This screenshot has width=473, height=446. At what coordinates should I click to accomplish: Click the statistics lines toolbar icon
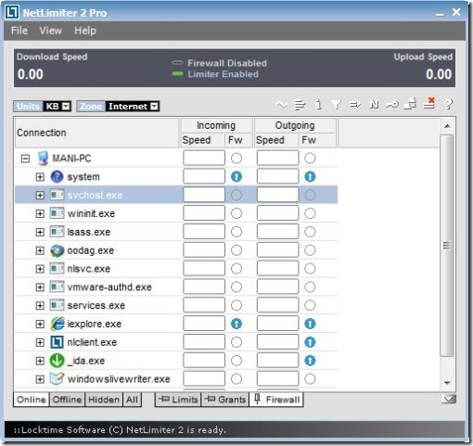point(300,105)
